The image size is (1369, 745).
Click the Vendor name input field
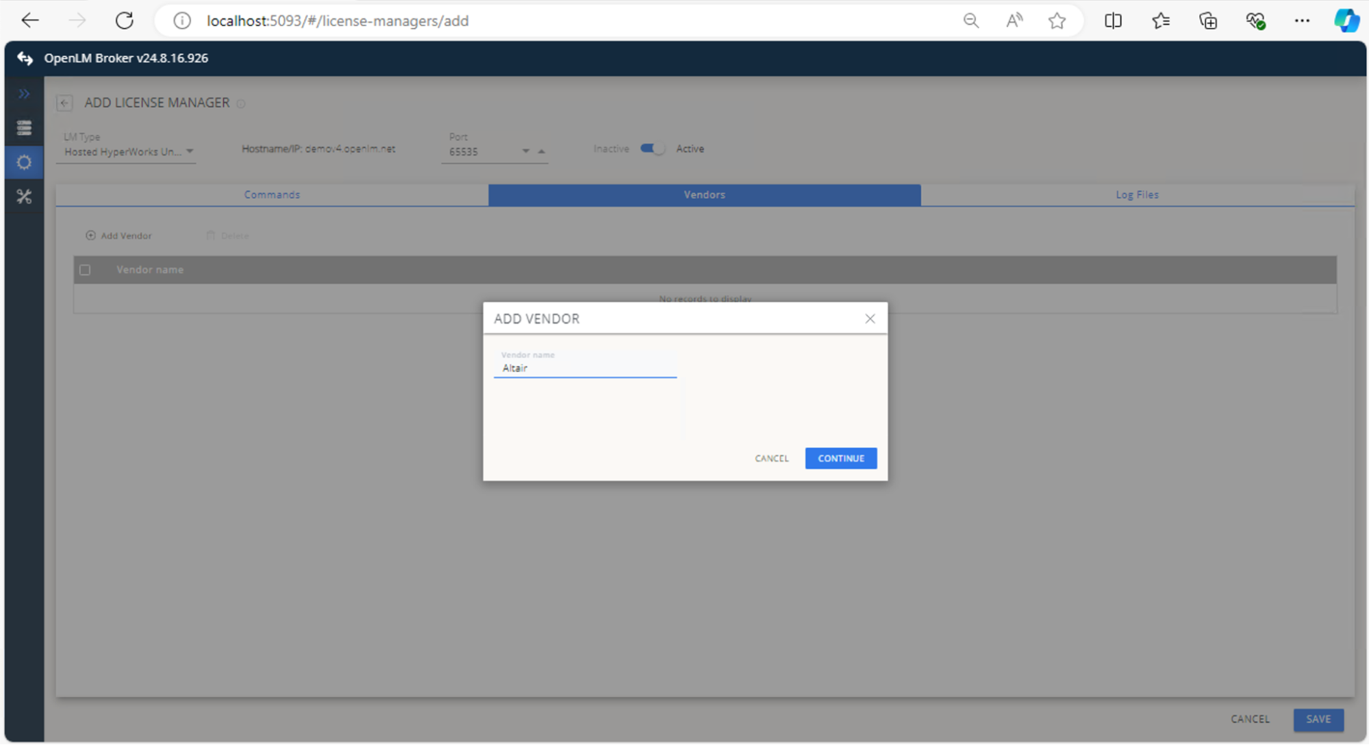click(585, 368)
